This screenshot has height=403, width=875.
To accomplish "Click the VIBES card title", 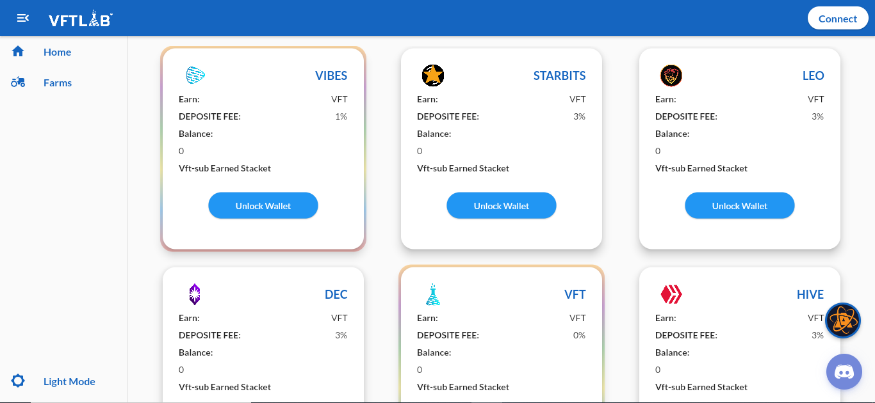I will point(331,75).
